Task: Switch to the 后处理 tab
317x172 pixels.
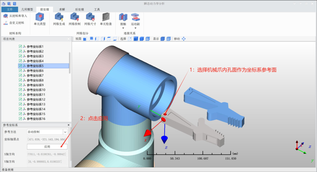Action: (80, 9)
